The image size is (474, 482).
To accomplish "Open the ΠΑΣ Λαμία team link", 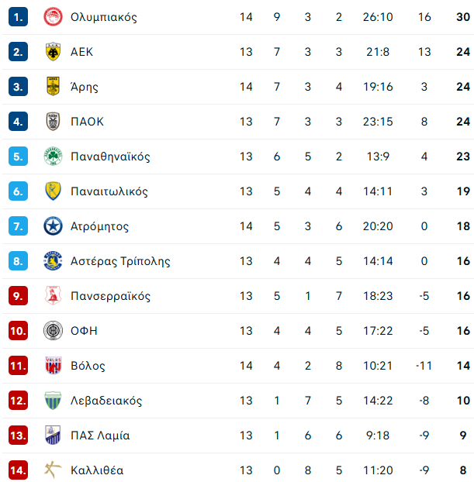I will (100, 436).
